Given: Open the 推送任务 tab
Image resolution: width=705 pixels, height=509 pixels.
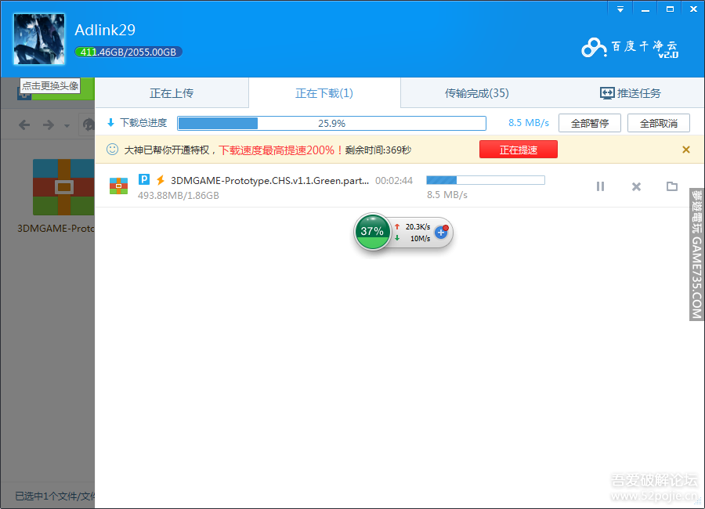Looking at the screenshot, I should [x=630, y=93].
